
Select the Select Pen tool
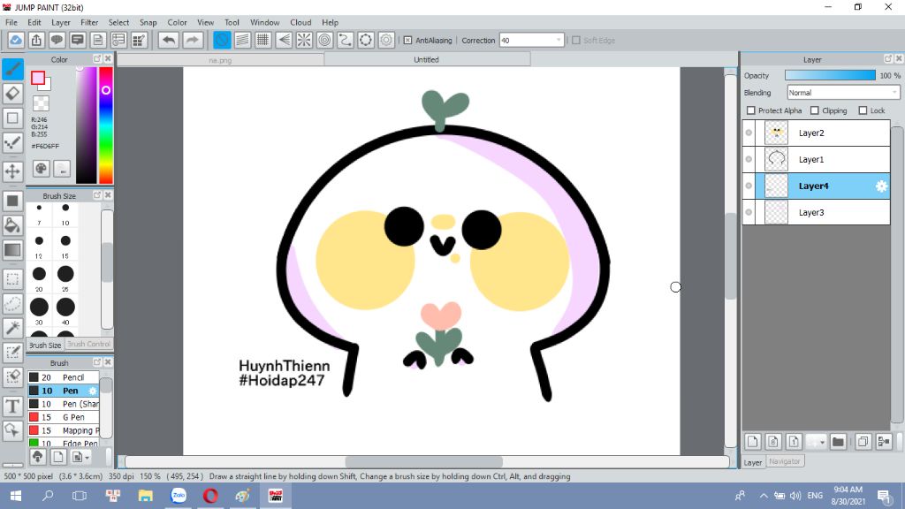coord(12,352)
